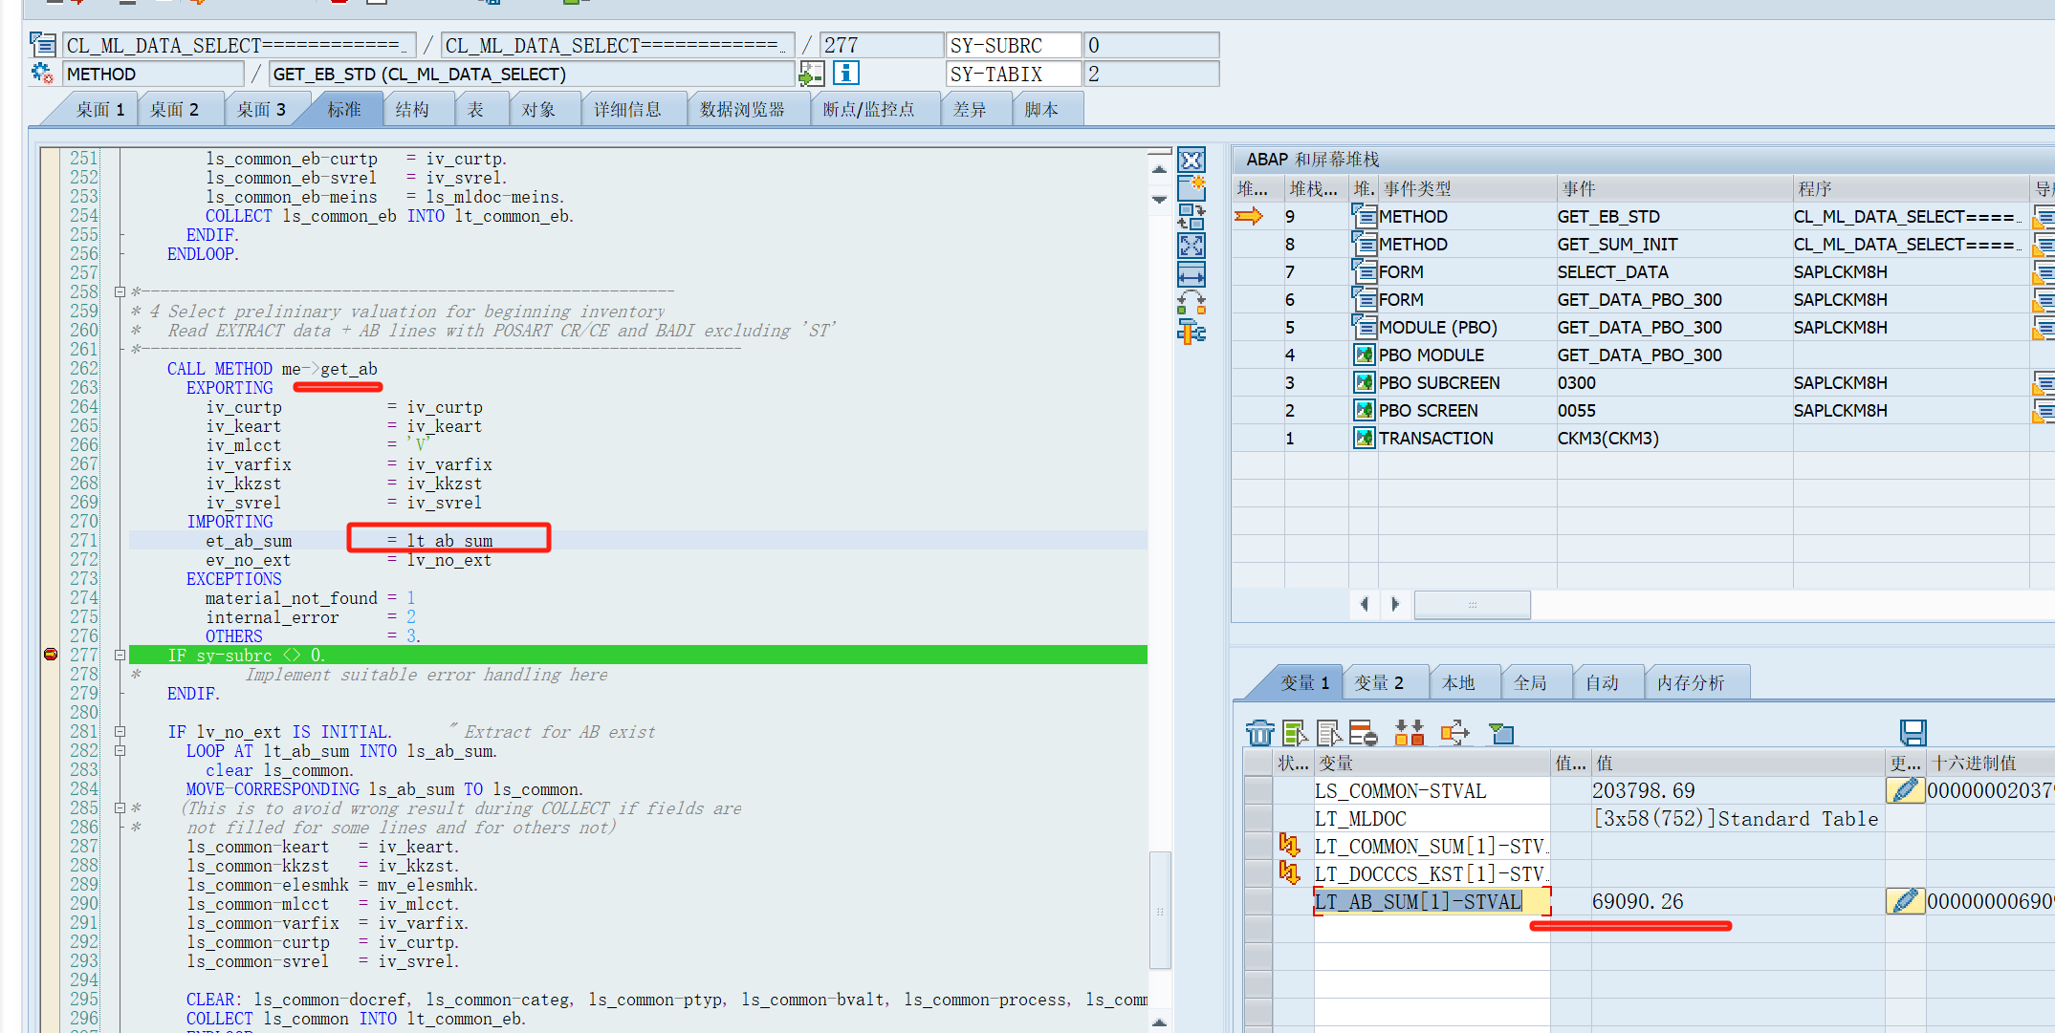Open the variable filter funnel icon
Screen dimensions: 2055x1033
[x=1501, y=733]
